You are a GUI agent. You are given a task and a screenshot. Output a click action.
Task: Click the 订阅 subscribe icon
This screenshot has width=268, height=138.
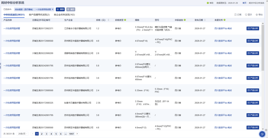(238, 15)
